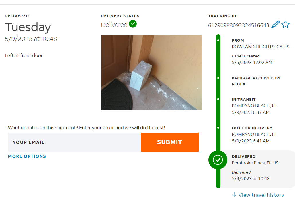Click the Left at front door text
This screenshot has width=295, height=197.
tap(24, 55)
